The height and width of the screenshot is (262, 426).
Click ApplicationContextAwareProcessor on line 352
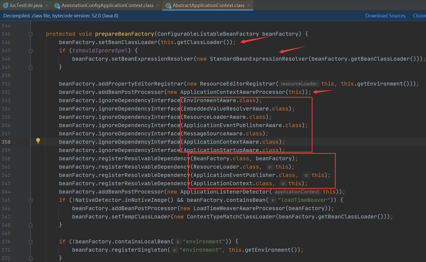pyautogui.click(x=233, y=92)
